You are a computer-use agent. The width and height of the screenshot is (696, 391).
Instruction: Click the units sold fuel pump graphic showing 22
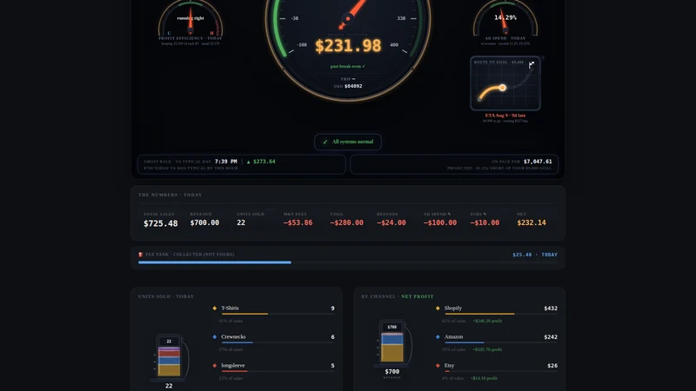click(170, 357)
